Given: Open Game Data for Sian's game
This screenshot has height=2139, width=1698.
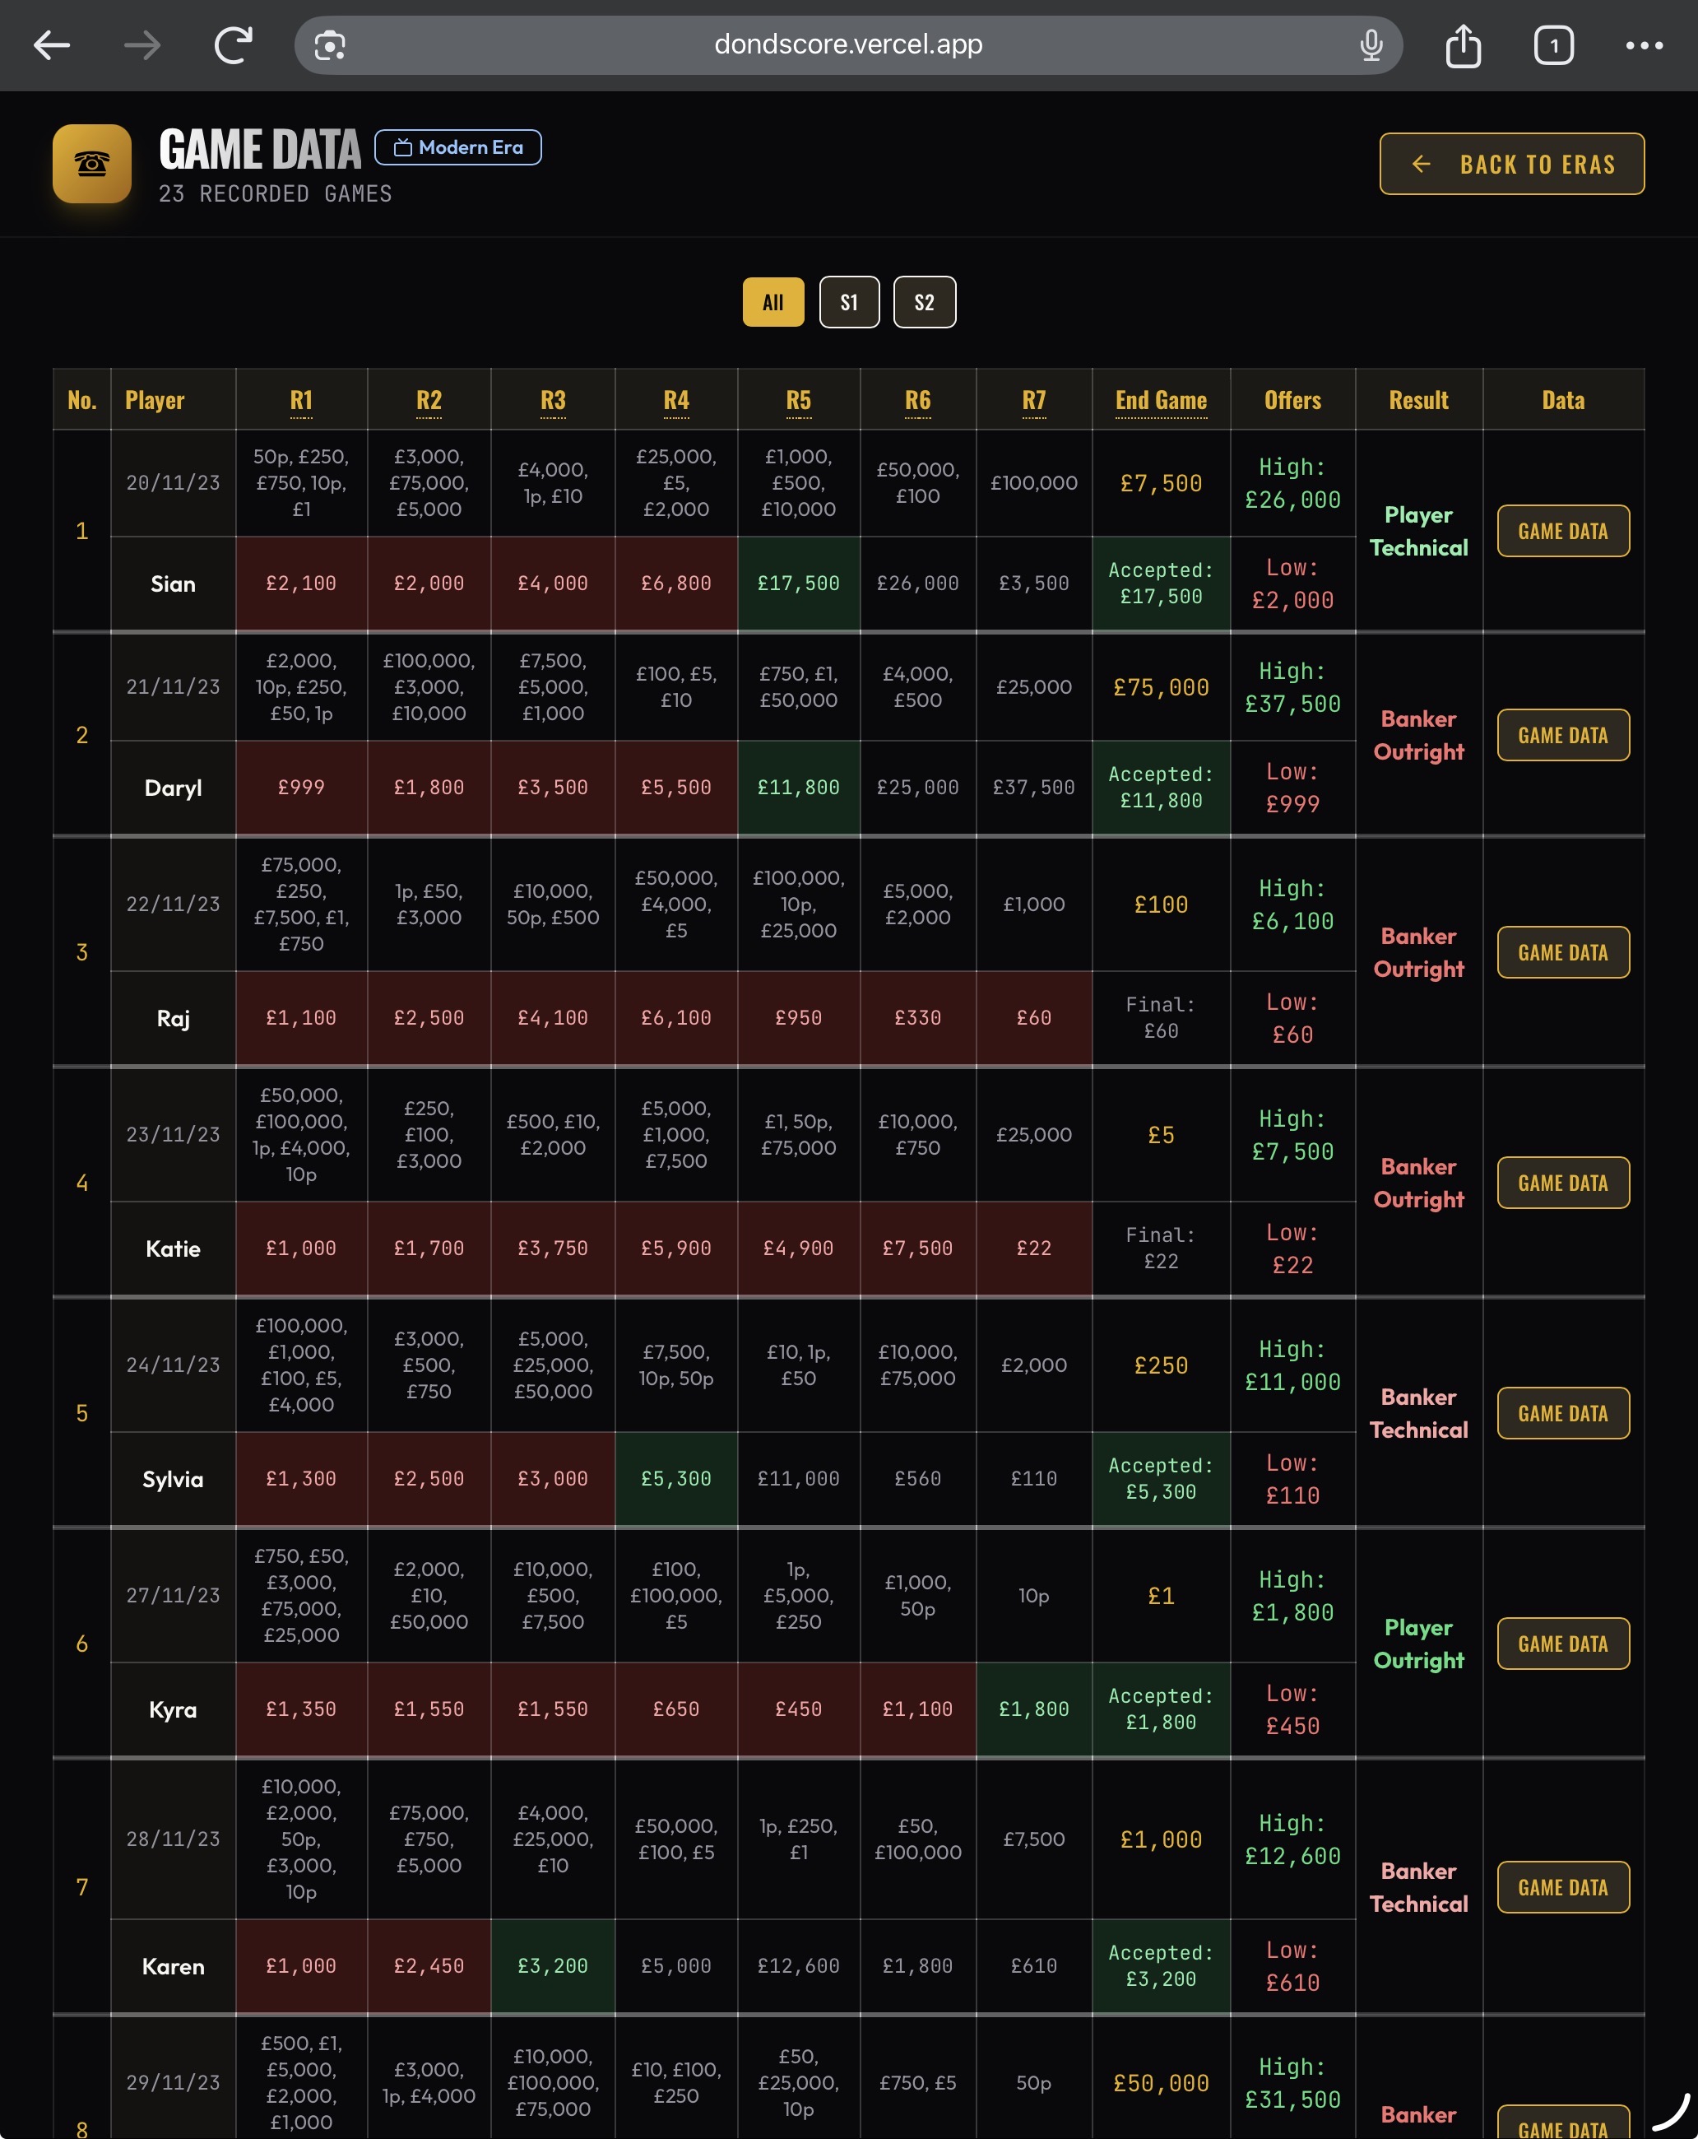Looking at the screenshot, I should [1562, 531].
